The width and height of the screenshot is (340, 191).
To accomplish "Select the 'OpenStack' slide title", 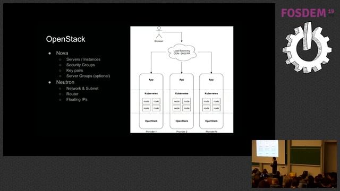I will [x=65, y=39].
